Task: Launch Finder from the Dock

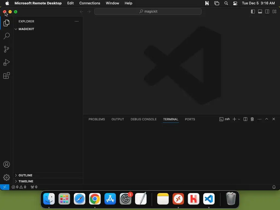Action: tap(49, 199)
